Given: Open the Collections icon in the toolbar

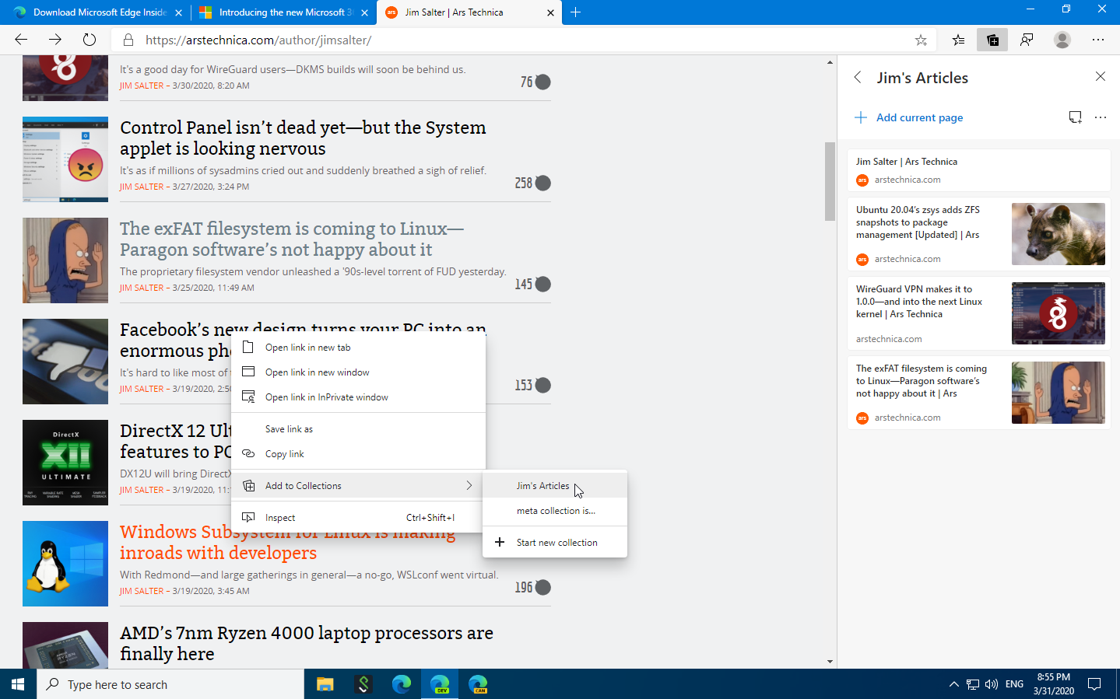Looking at the screenshot, I should click(992, 40).
